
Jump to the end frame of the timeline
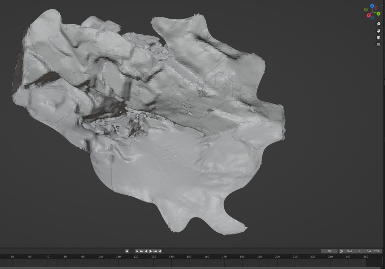160,251
